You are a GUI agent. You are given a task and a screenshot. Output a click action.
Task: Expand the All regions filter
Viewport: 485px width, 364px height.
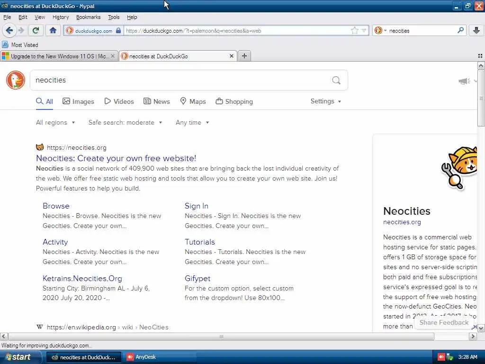(x=55, y=123)
